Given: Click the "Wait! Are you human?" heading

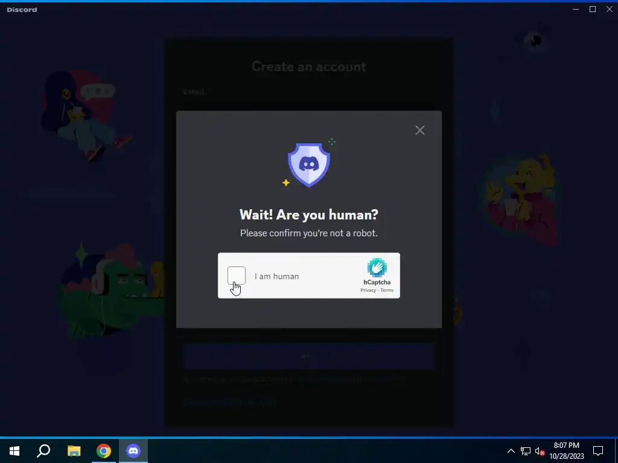Looking at the screenshot, I should (x=308, y=215).
